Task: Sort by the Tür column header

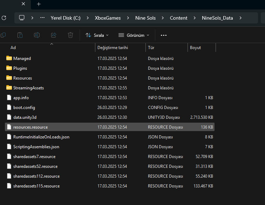Action: (x=151, y=48)
